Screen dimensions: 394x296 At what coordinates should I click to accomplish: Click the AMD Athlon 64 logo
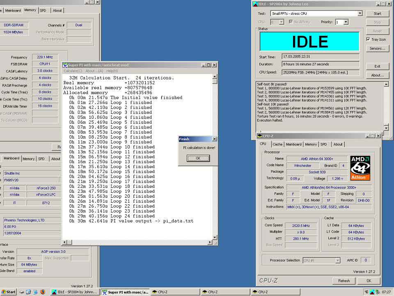click(x=360, y=168)
